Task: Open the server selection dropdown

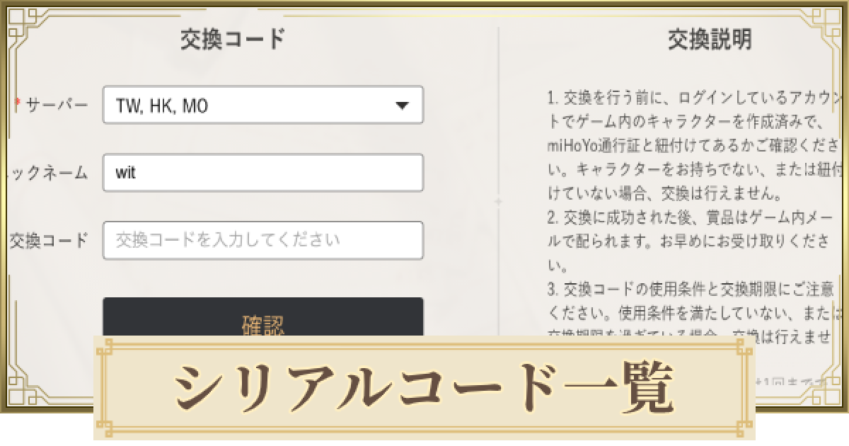Action: [x=262, y=105]
